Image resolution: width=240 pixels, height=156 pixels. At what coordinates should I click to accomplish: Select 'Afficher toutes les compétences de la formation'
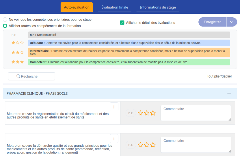5,26
